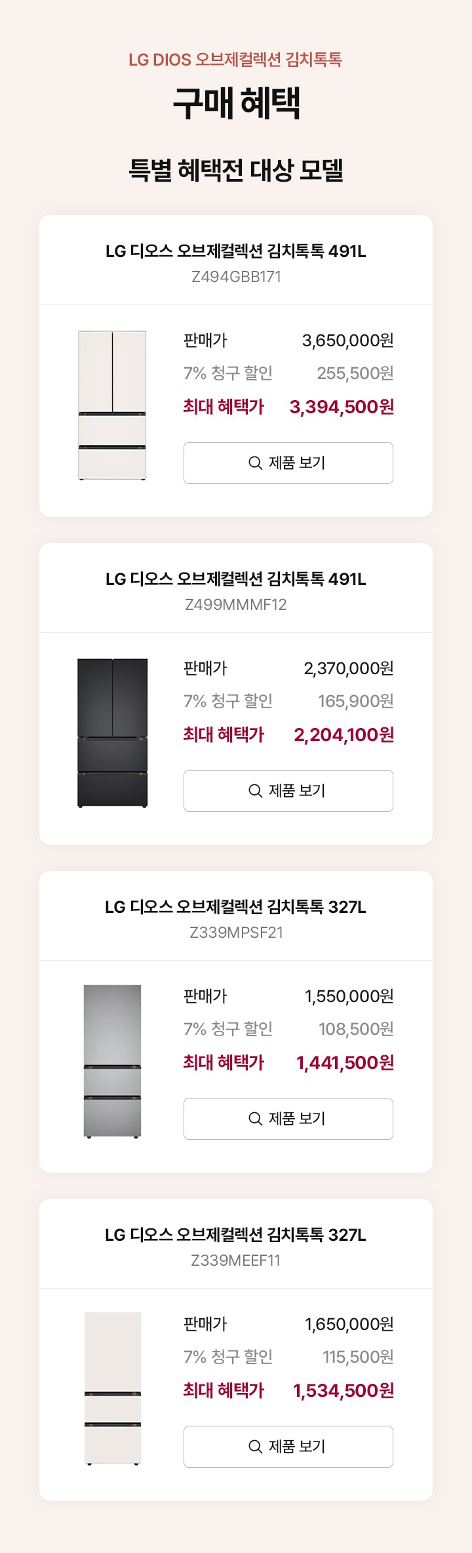
Task: Click the 2,204,100원 maximum benefit price
Action: pos(344,735)
